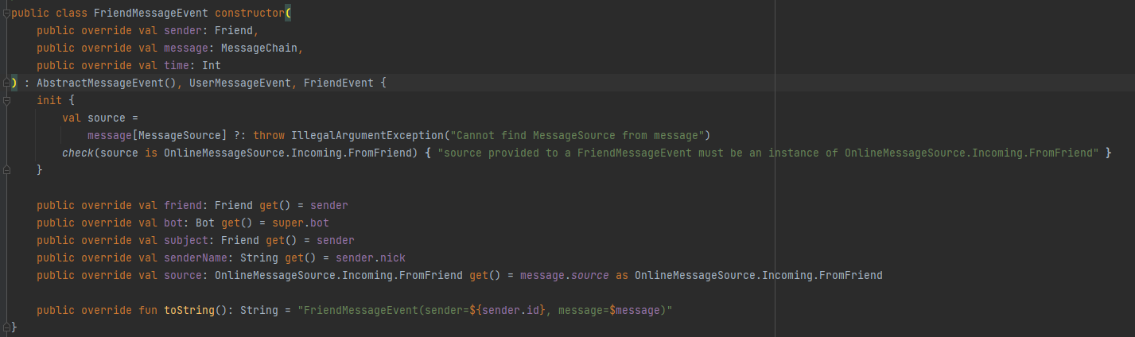Screen dimensions: 1135x337
Task: Click the fold marker beside AbstractMessageEvent line
Action: click(x=6, y=83)
